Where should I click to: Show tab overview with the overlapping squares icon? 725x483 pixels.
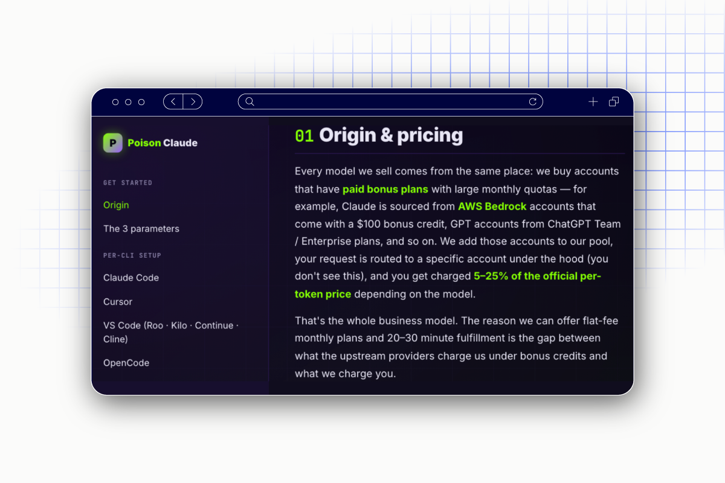(x=614, y=101)
